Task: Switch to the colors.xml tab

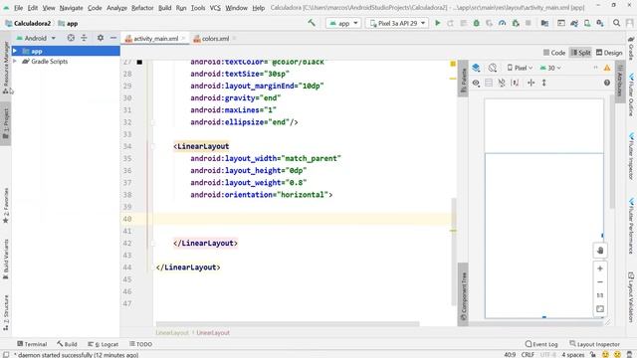Action: 215,39
